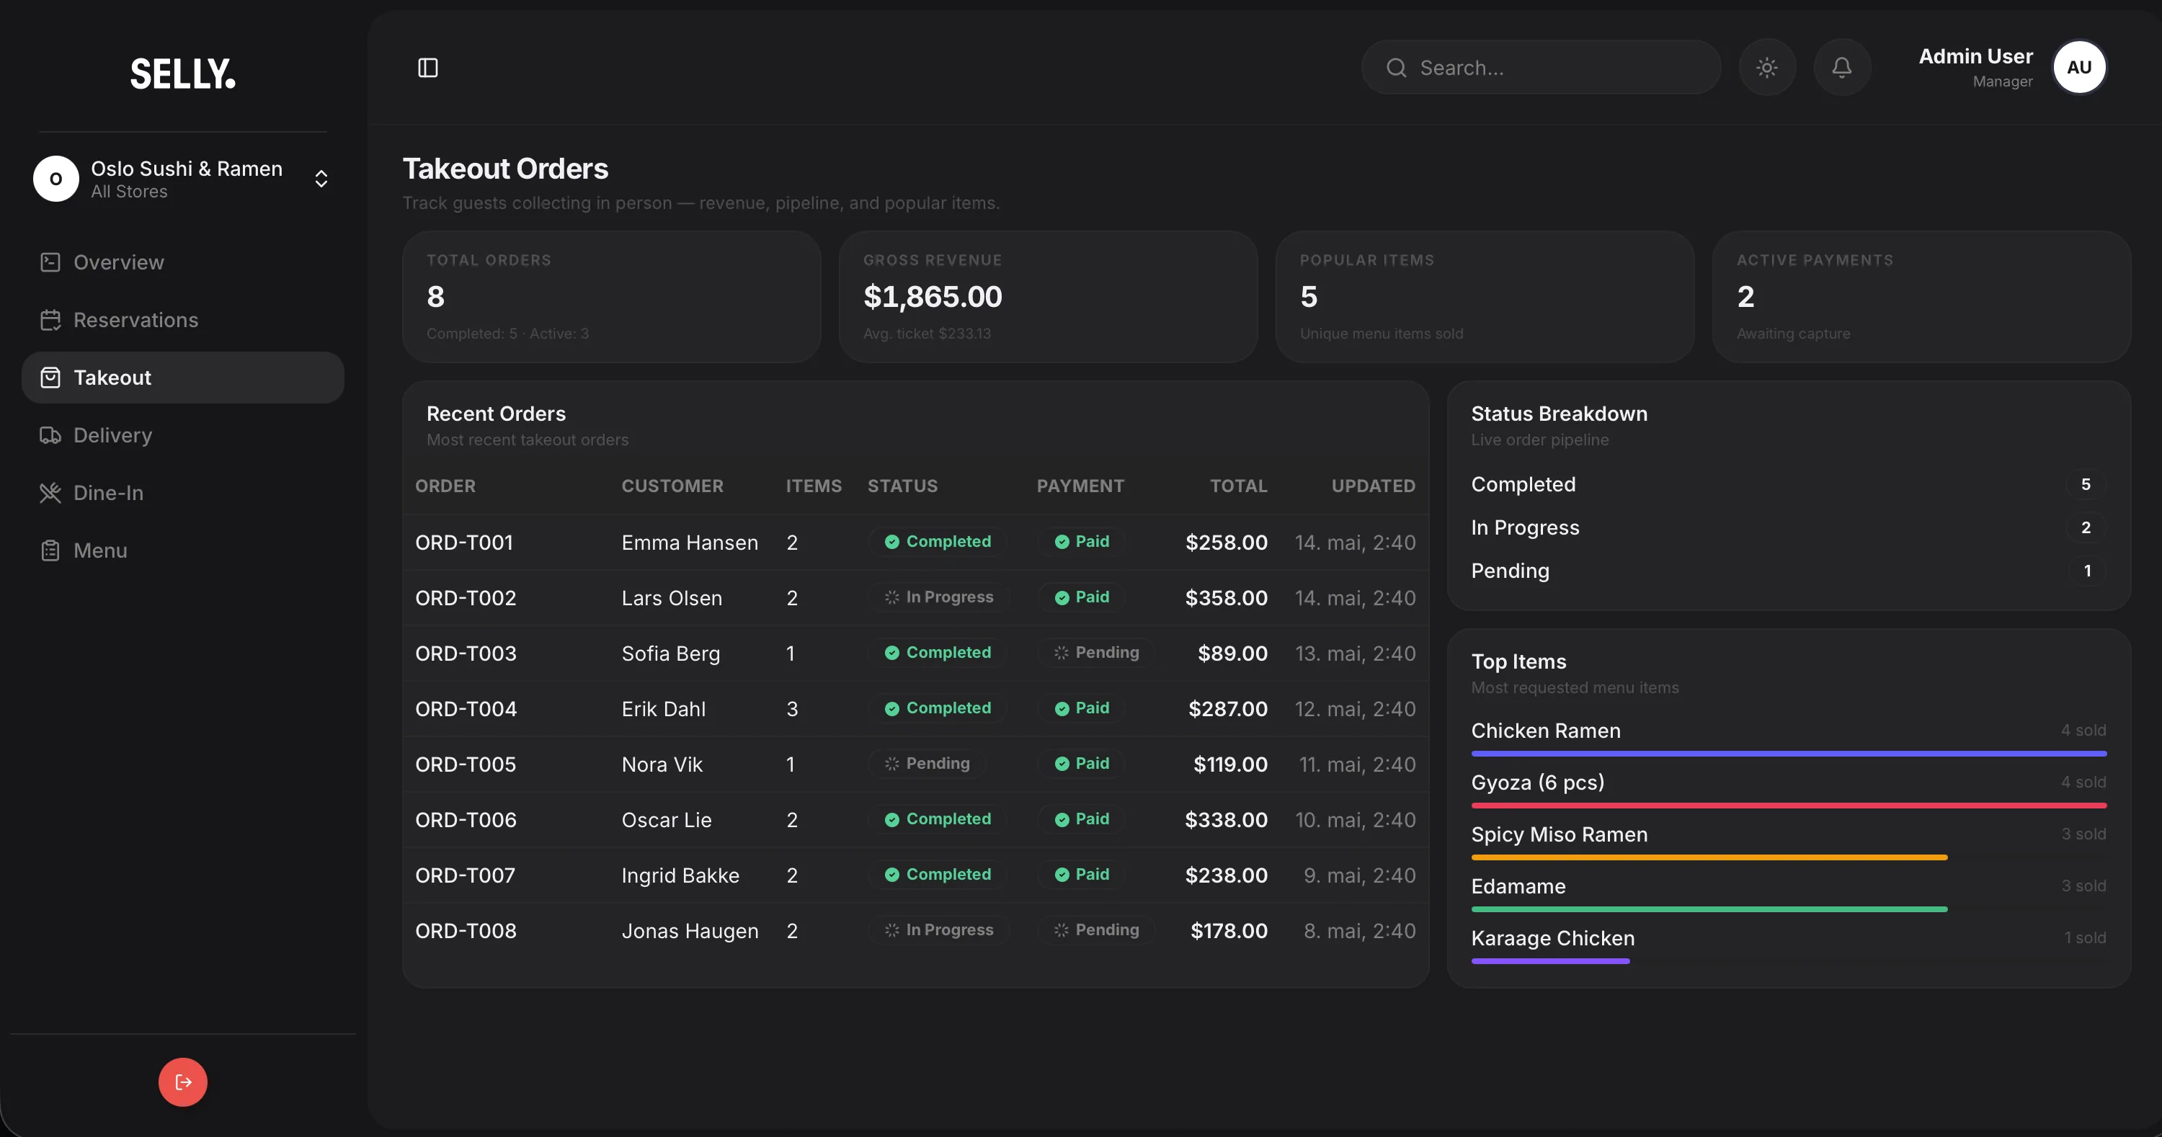2162x1137 pixels.
Task: Click the Chicken Ramen progress bar
Action: [1789, 754]
